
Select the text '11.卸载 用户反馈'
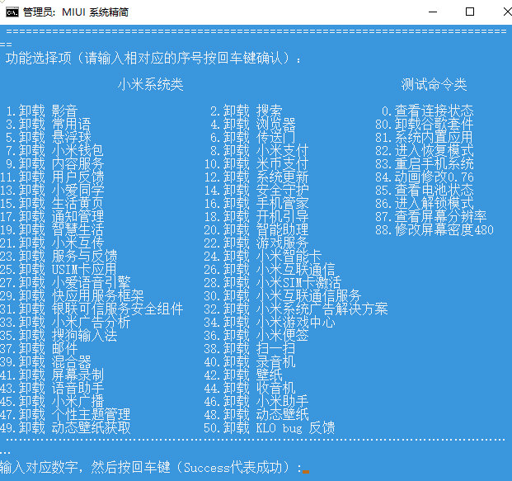click(52, 177)
